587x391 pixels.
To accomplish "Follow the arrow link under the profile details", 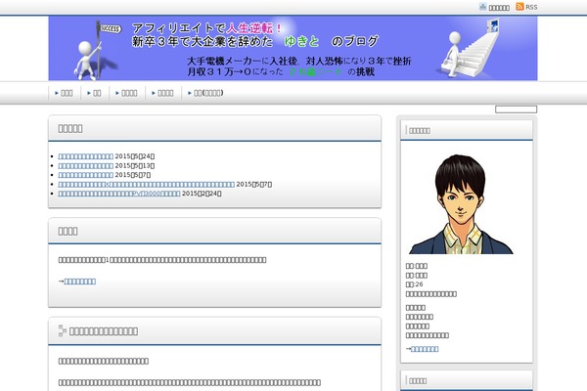I will (424, 349).
